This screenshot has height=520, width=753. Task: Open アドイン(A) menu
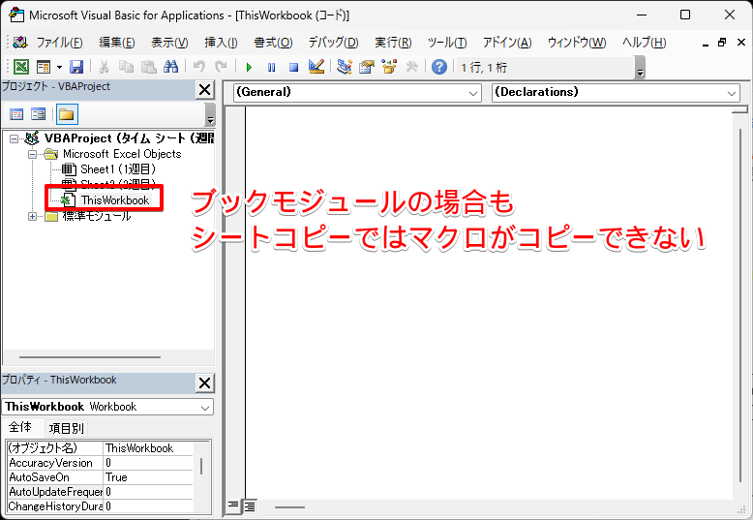pyautogui.click(x=507, y=43)
